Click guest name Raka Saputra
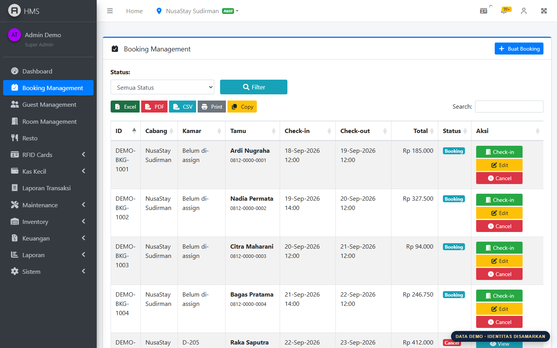 coord(249,343)
